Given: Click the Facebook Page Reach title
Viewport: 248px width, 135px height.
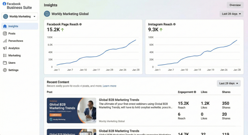Looking at the screenshot, I should click(x=62, y=24).
